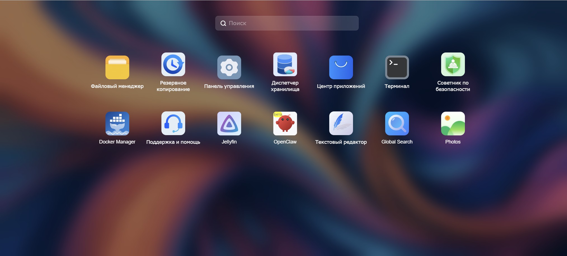This screenshot has height=256, width=567.
Task: Open Поддержка и помощь headset icon
Action: (173, 123)
